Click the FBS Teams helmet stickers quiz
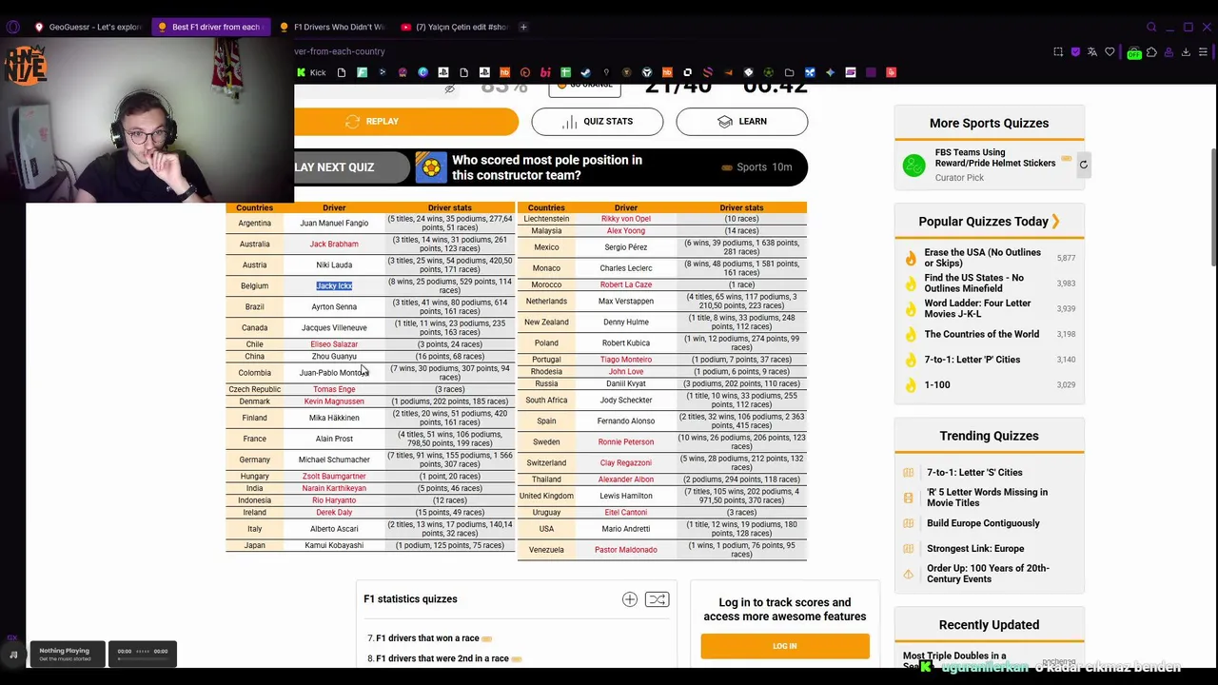This screenshot has height=685, width=1218. pos(995,158)
